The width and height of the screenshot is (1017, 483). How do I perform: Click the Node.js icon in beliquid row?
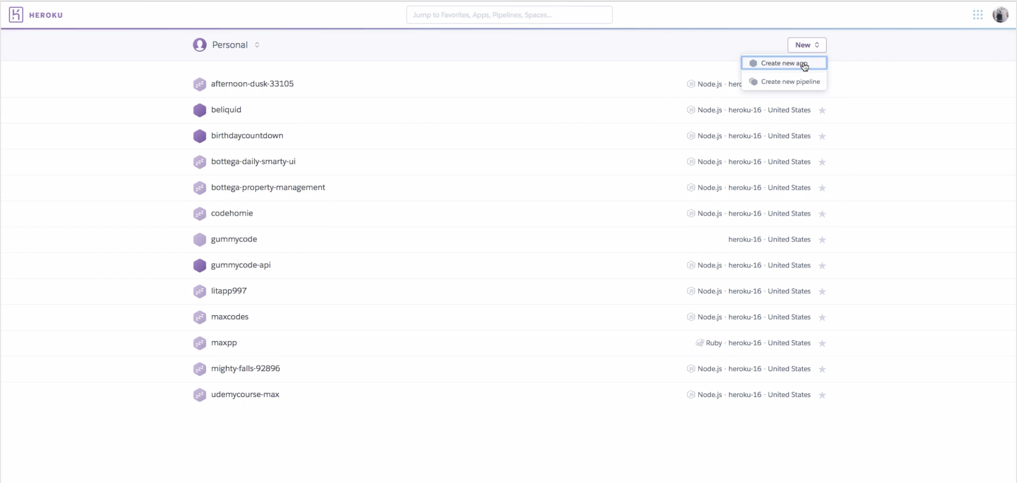tap(691, 110)
